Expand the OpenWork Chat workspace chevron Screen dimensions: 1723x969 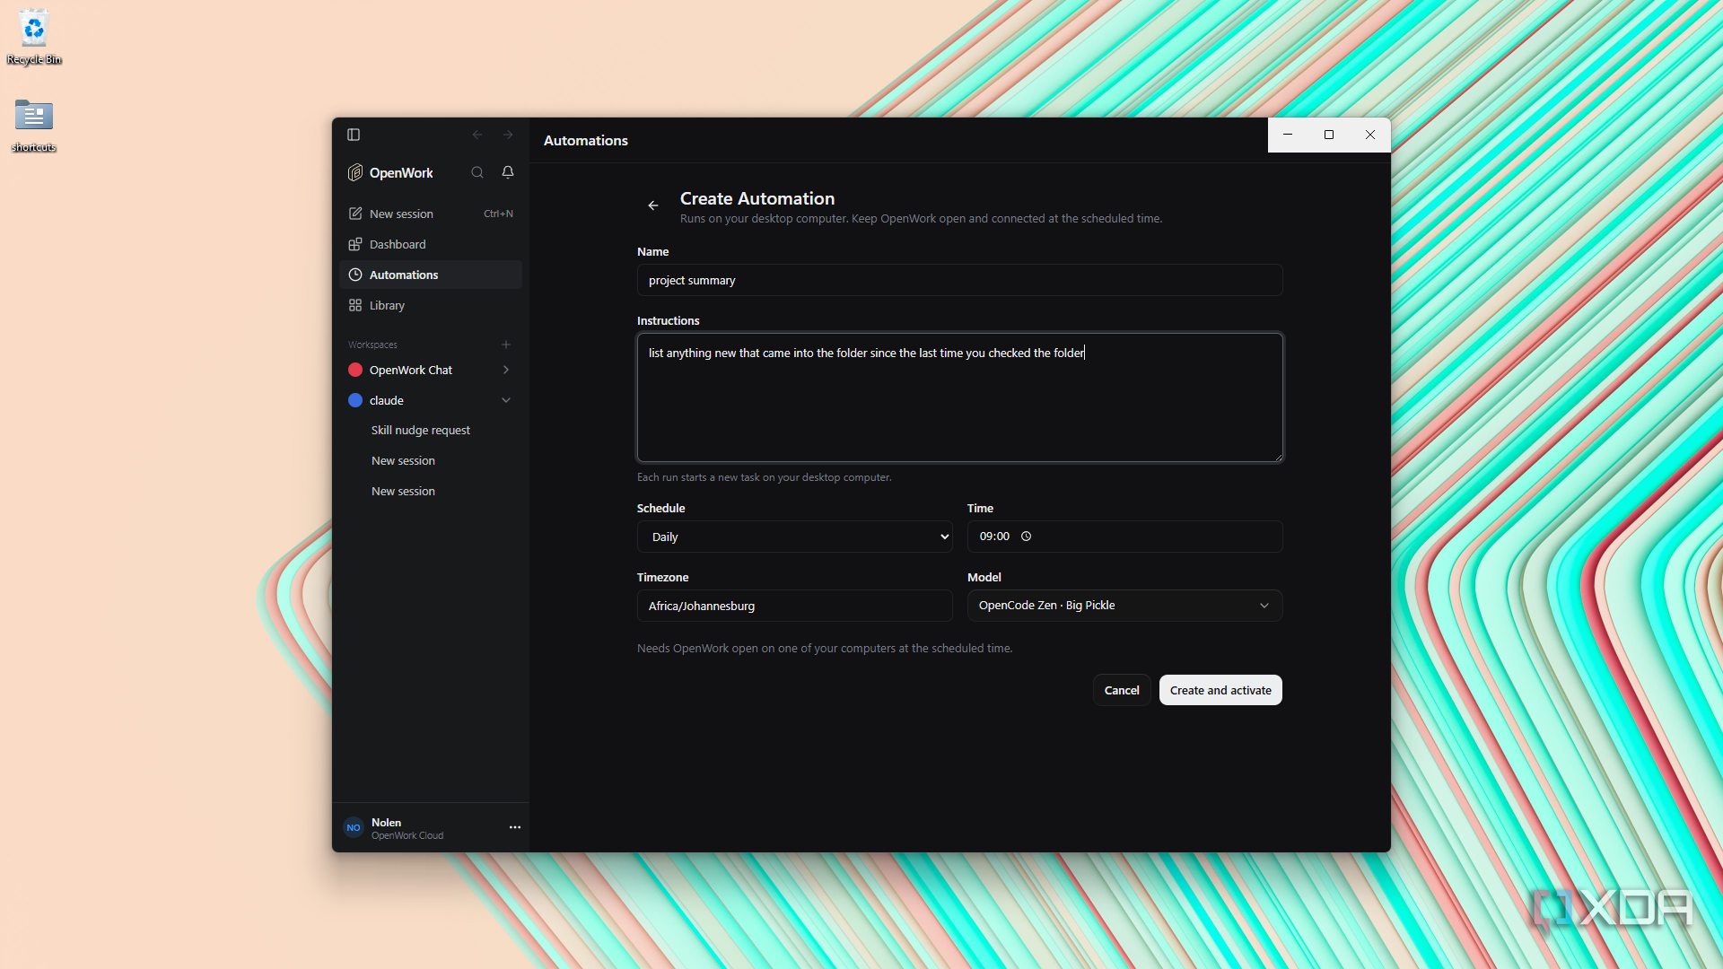(506, 370)
